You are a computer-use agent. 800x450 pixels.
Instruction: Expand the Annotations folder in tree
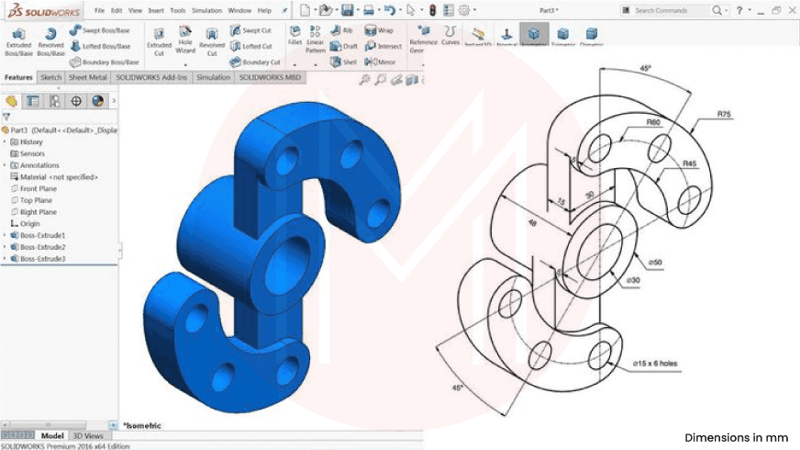(5, 165)
